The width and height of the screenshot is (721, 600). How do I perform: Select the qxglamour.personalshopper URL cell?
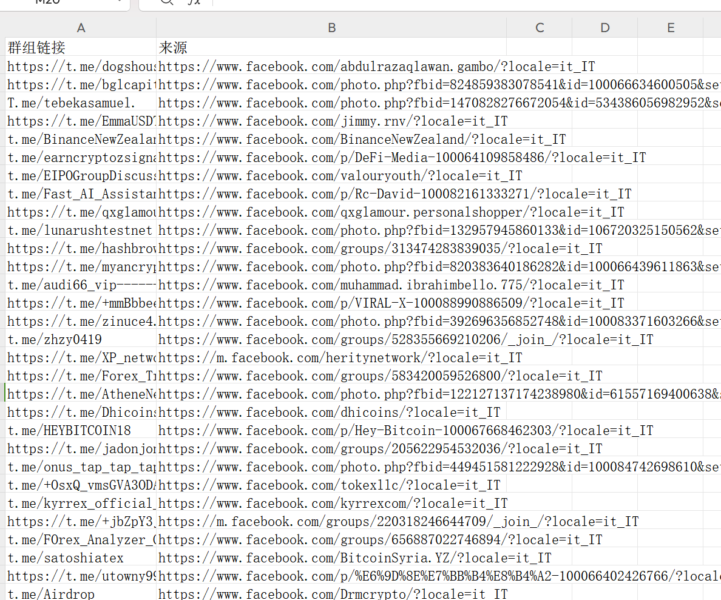(331, 212)
